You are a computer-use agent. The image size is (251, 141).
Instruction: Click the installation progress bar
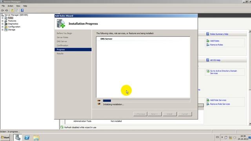click(x=146, y=101)
